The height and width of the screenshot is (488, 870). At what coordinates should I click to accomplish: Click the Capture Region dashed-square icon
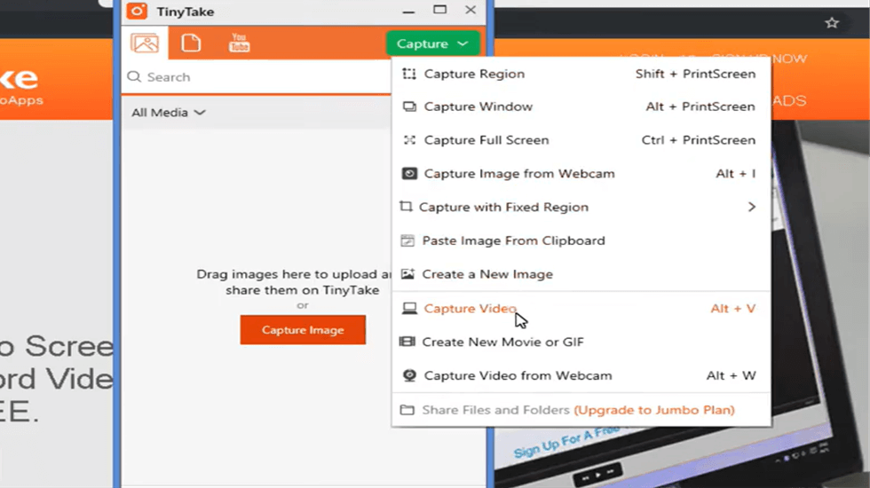point(409,74)
